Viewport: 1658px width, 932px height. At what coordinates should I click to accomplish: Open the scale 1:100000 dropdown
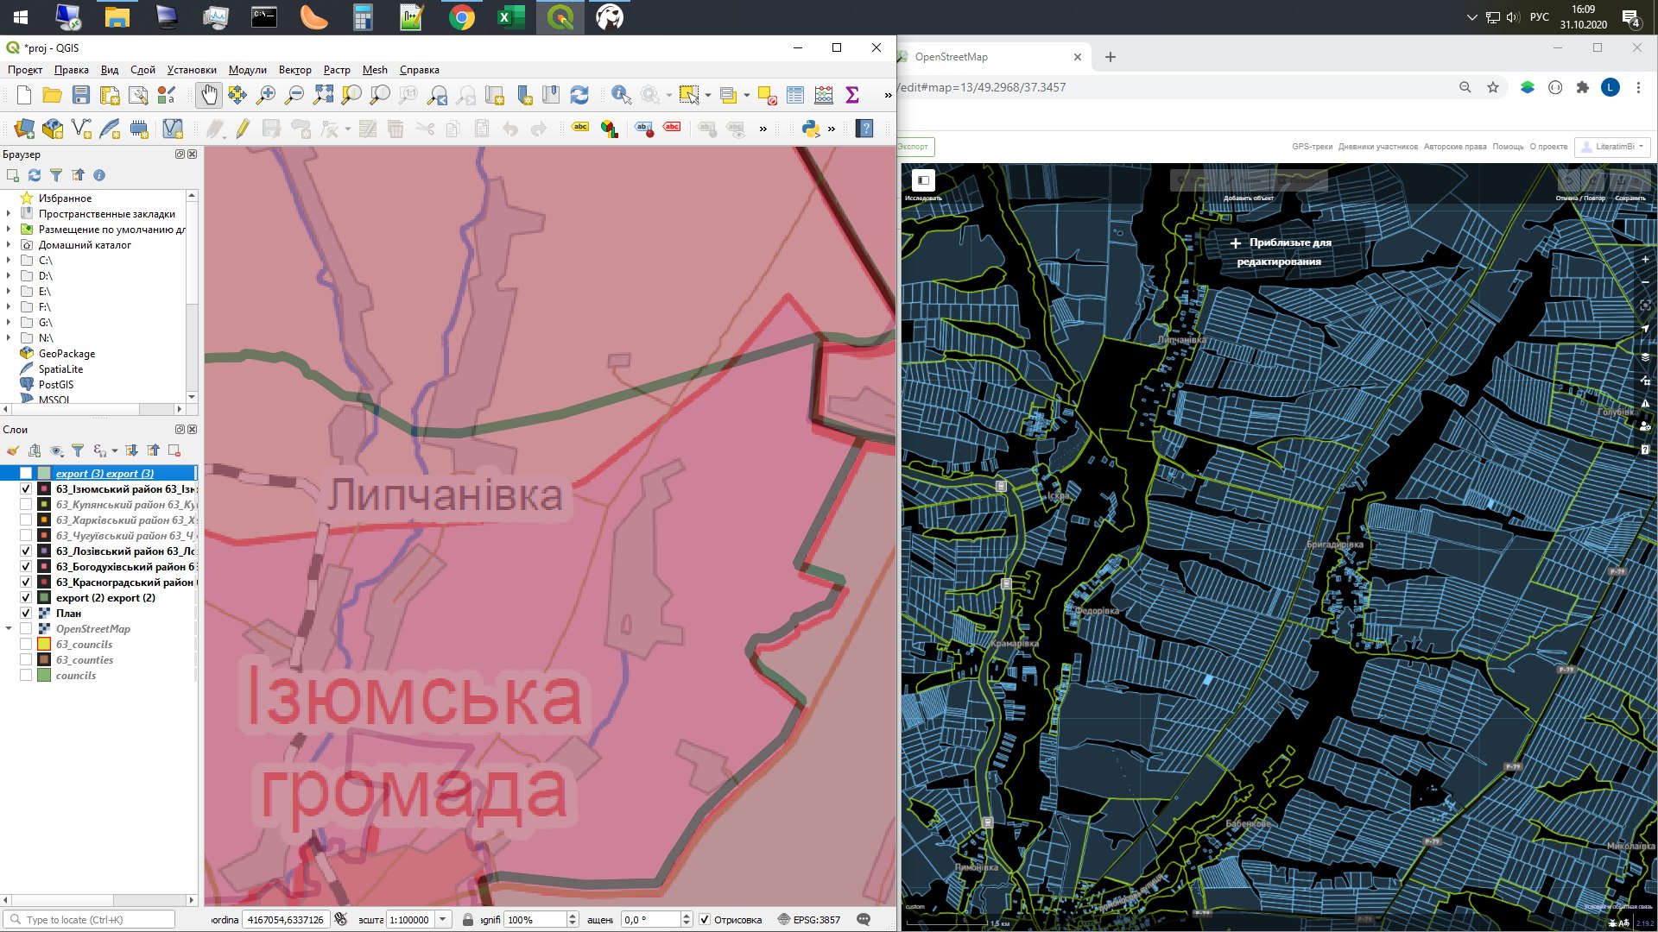(443, 919)
